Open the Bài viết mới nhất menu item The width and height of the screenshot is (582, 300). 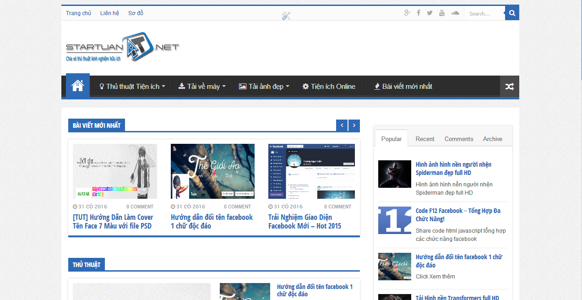tap(403, 86)
